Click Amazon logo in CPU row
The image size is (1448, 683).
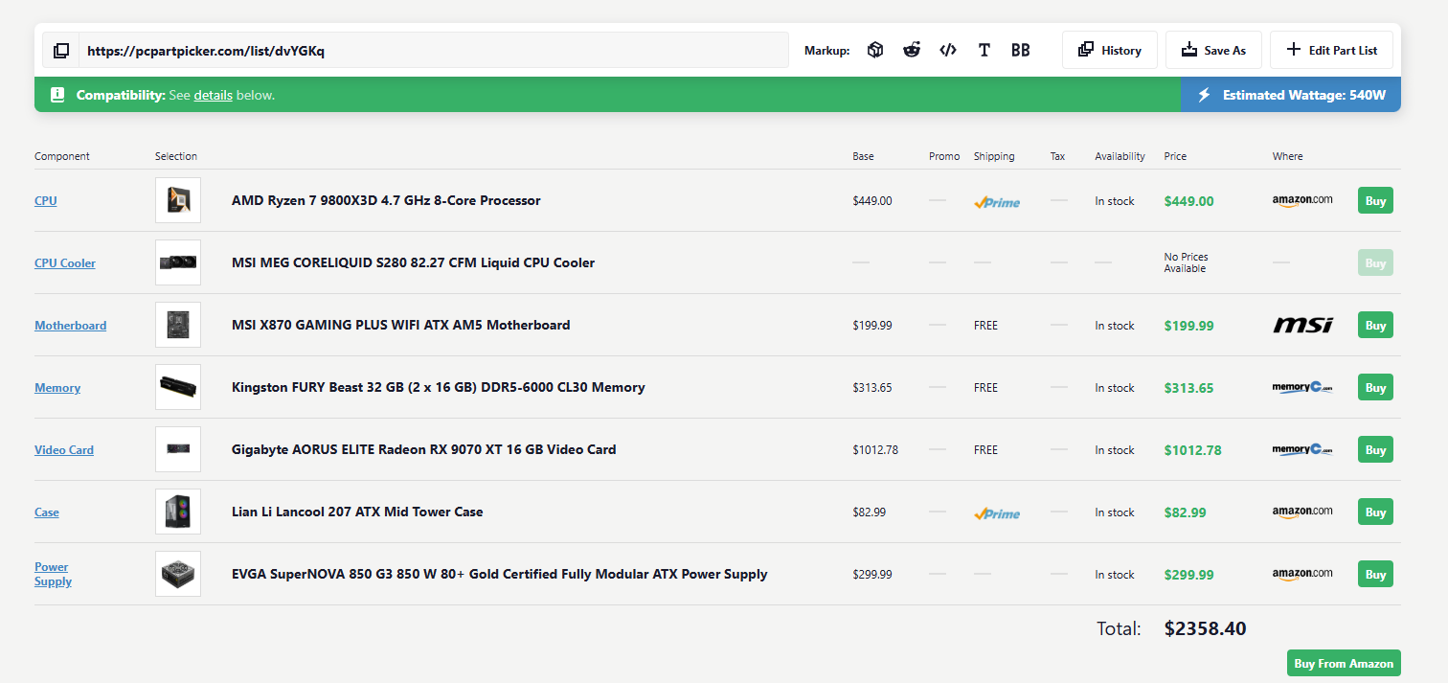1302,200
